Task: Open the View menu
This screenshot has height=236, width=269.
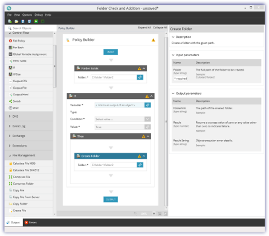Action: coord(17,15)
